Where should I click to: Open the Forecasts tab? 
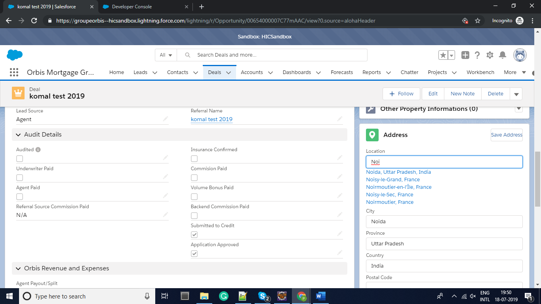click(x=342, y=72)
